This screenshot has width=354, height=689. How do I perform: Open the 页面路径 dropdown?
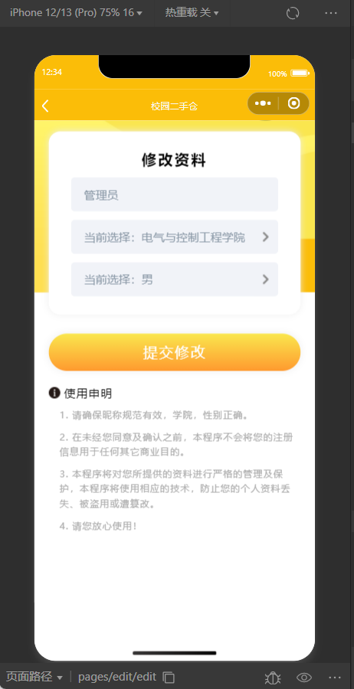[34, 677]
